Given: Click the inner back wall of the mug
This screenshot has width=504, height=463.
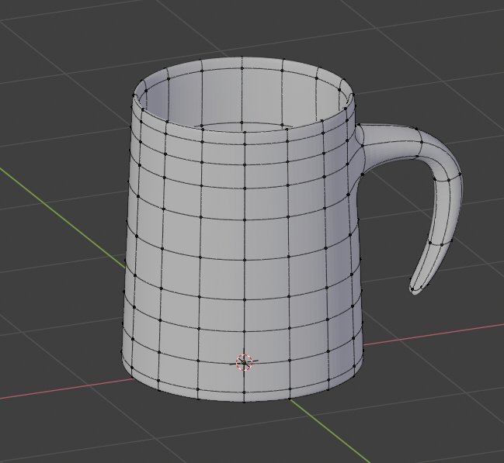Looking at the screenshot, I should (x=242, y=95).
